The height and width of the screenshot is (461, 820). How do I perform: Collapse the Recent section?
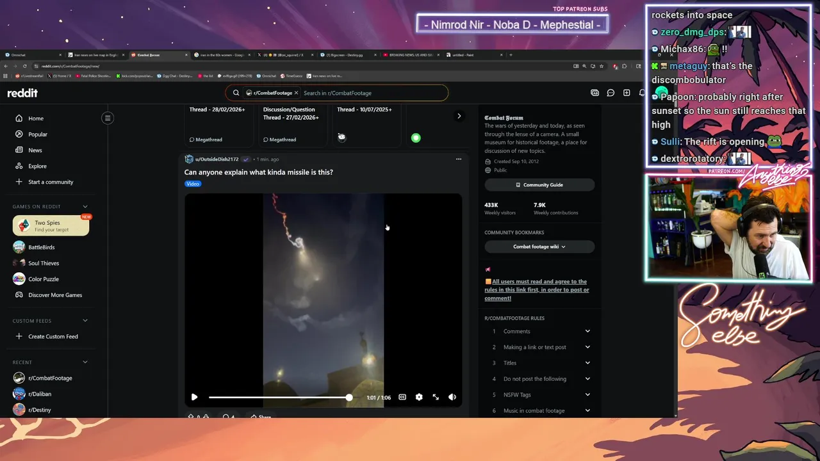pyautogui.click(x=85, y=362)
